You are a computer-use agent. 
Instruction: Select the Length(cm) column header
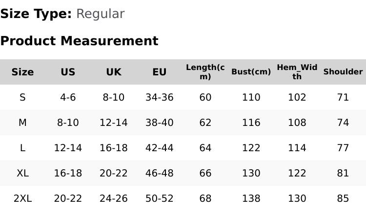click(205, 72)
